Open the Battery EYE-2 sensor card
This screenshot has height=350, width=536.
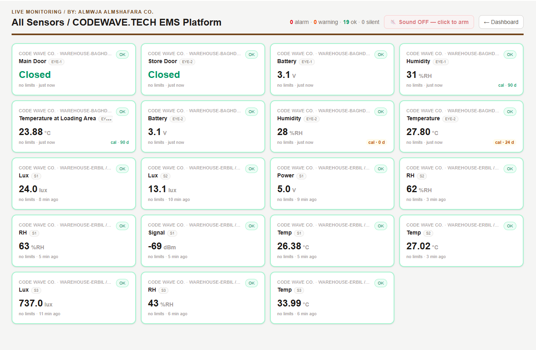click(203, 126)
